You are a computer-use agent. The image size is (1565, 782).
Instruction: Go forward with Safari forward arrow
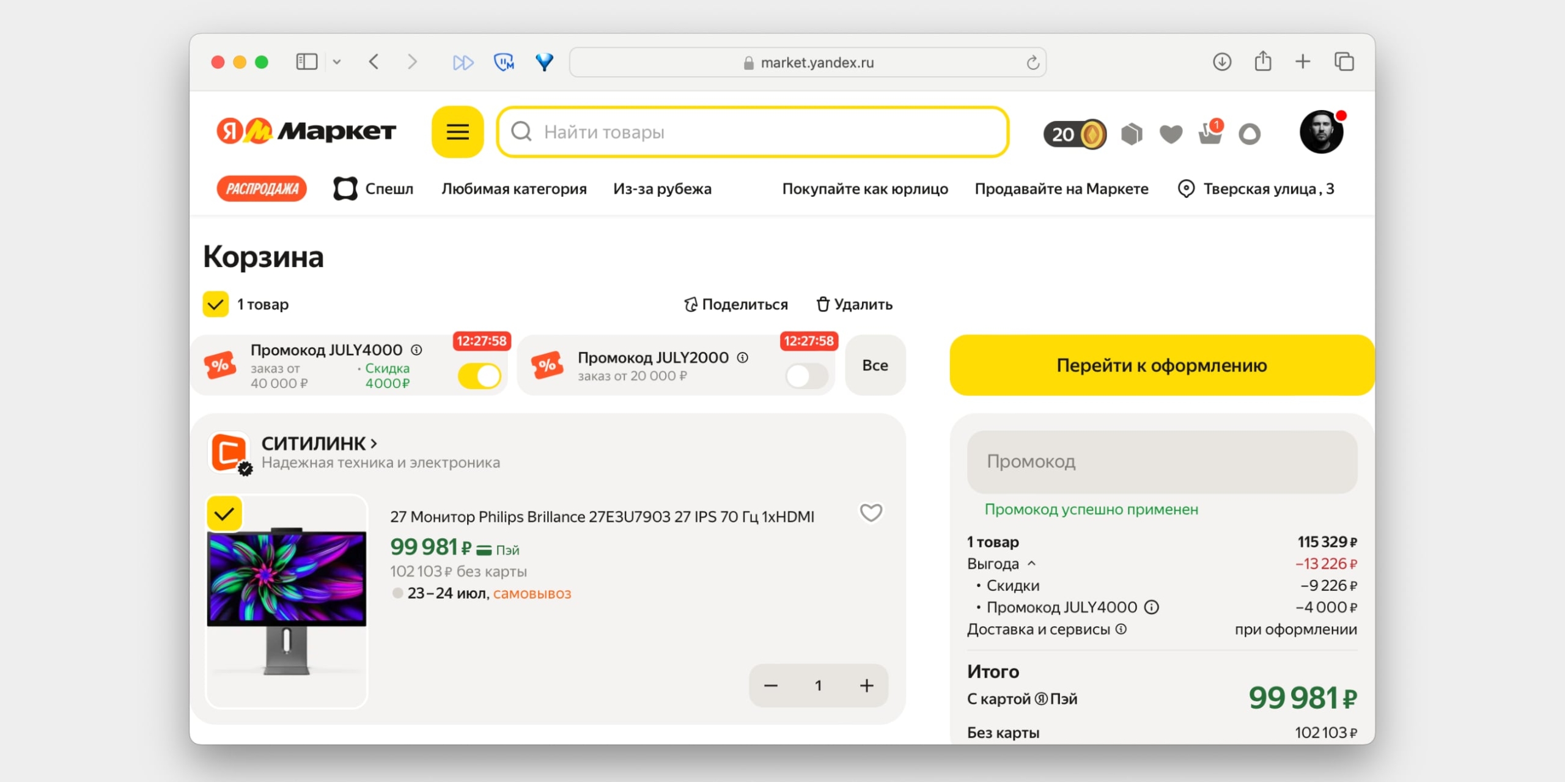point(413,62)
